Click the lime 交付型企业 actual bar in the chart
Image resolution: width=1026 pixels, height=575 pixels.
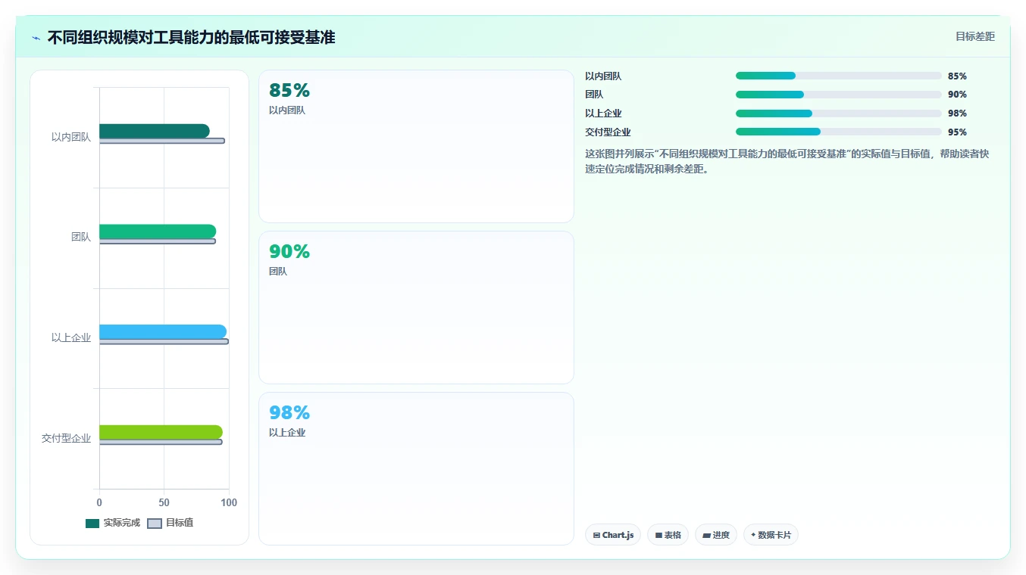click(x=161, y=432)
